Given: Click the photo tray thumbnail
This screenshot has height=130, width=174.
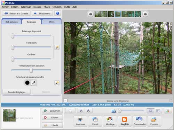Looking at the screenshot, I should click(x=9, y=115).
